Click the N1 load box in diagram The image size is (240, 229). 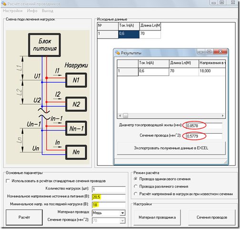[x=76, y=80]
